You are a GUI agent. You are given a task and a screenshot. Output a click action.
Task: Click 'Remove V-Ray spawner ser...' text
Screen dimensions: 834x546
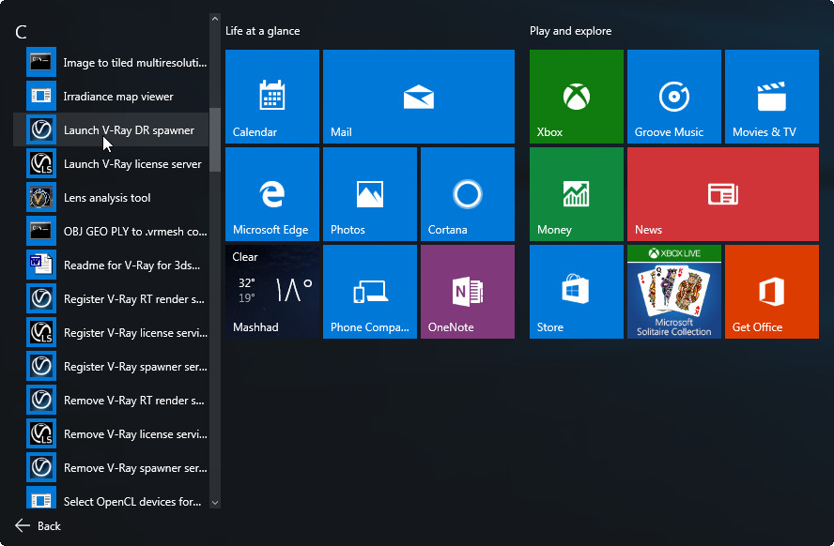135,467
